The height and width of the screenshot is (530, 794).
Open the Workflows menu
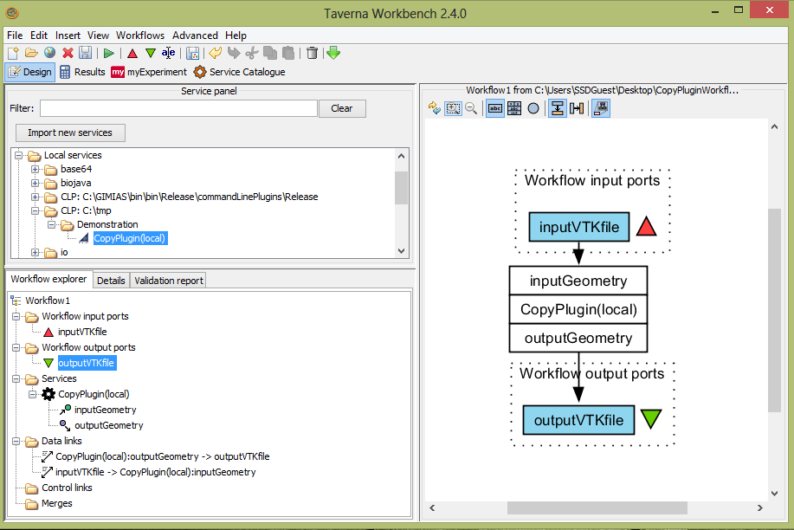(140, 36)
